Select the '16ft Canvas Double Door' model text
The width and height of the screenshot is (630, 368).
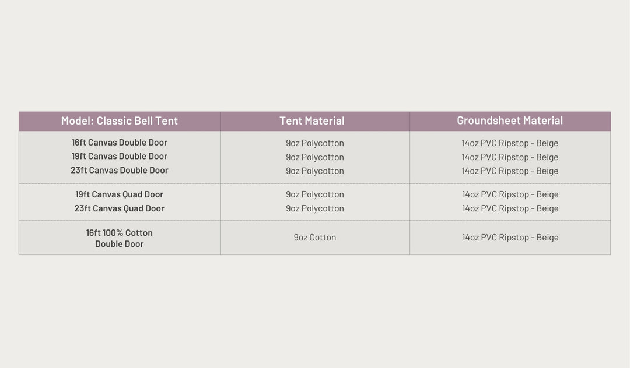(x=120, y=143)
